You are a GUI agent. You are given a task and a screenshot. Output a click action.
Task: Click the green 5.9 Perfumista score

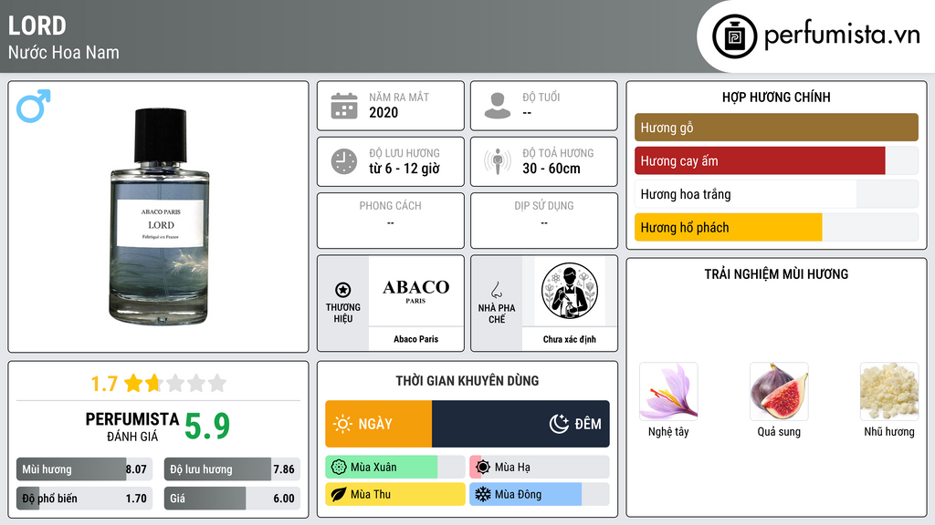[207, 427]
